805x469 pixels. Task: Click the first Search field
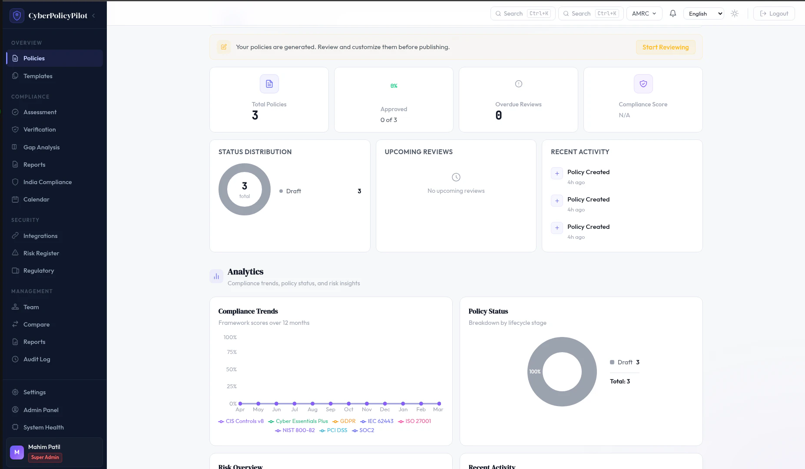click(523, 13)
